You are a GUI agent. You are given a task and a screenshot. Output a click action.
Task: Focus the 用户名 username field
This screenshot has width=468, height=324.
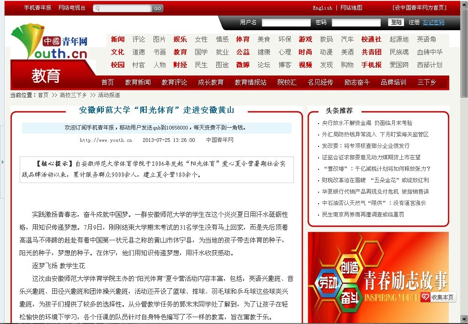[x=286, y=22]
